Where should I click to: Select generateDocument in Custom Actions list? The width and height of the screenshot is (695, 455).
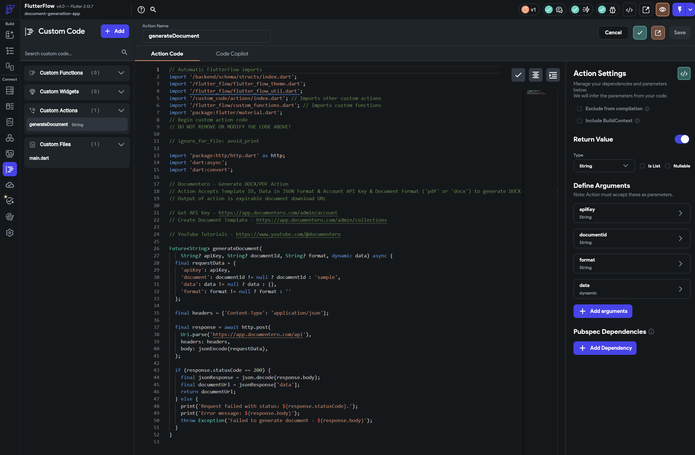77,124
